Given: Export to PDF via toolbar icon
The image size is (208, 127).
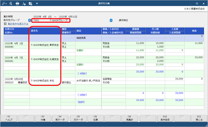Looking at the screenshot, I should (x=24, y=4).
